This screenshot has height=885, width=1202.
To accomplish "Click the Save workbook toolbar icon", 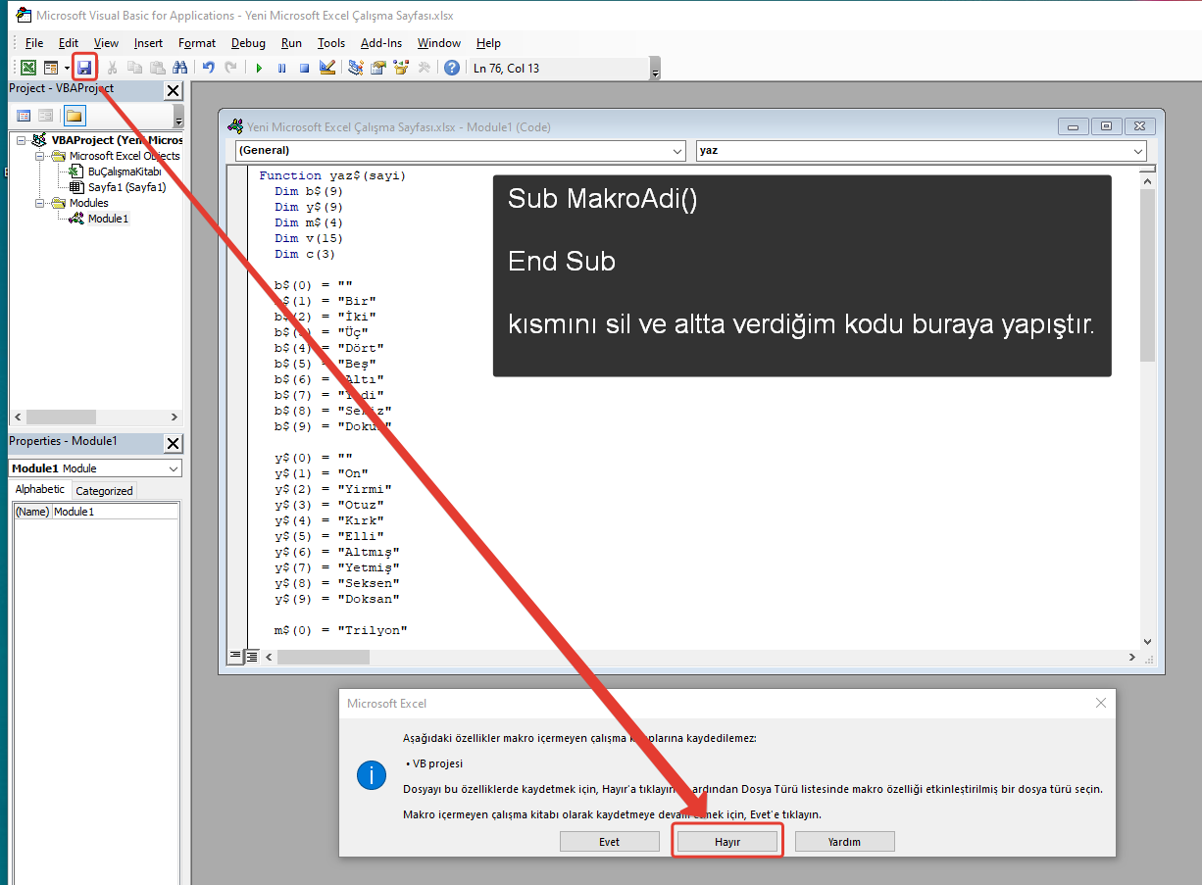I will click(84, 68).
